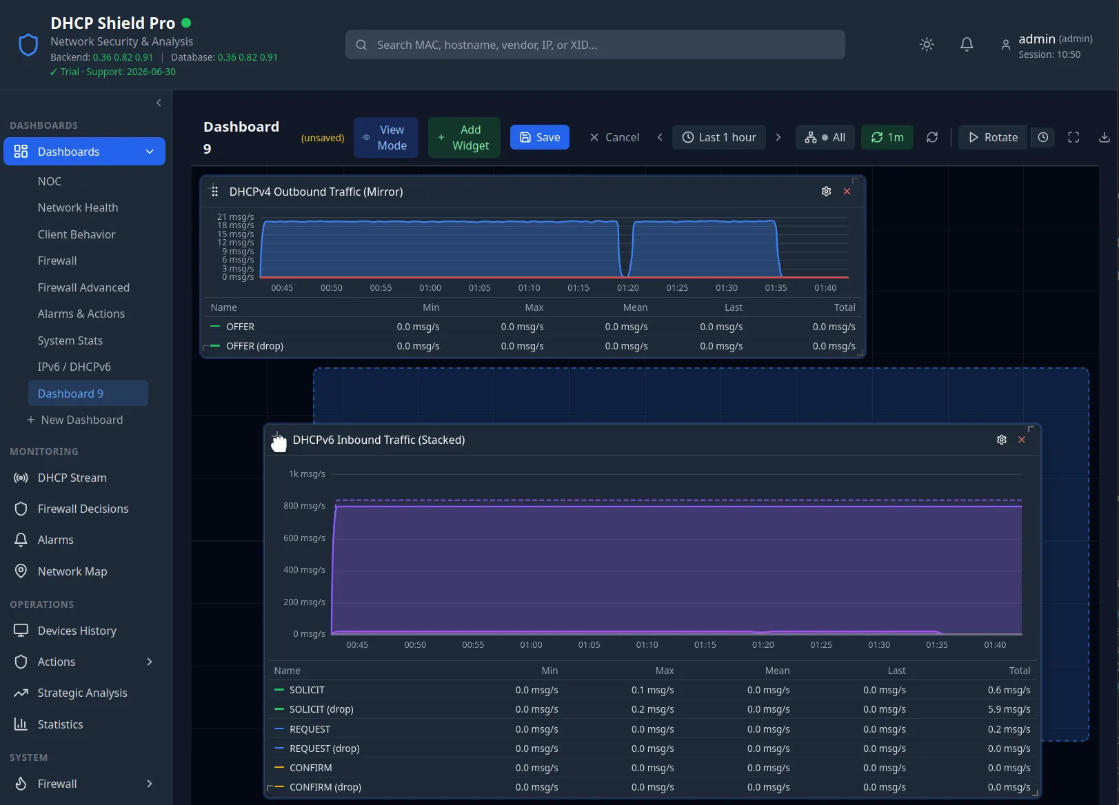Toggle REQUEST series in DHCPv6 legend
Screen dimensions: 1119x805
[310, 729]
